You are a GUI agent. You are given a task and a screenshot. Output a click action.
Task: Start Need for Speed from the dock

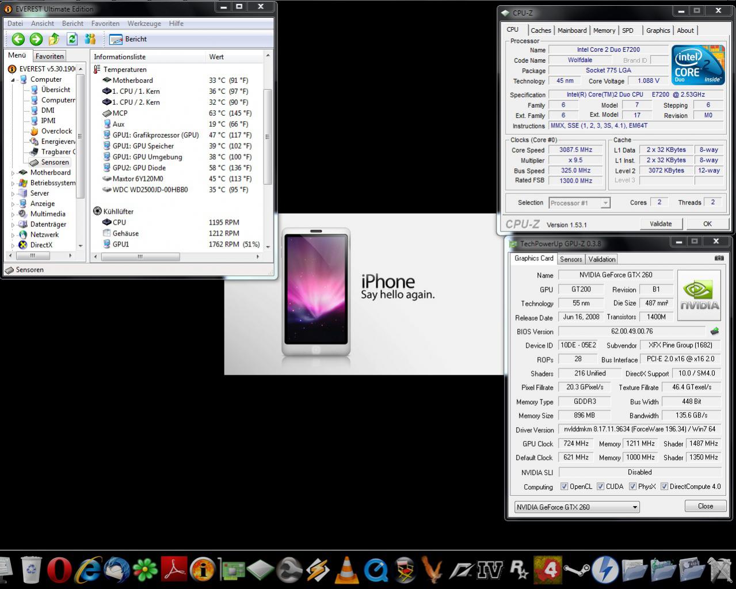tap(462, 571)
